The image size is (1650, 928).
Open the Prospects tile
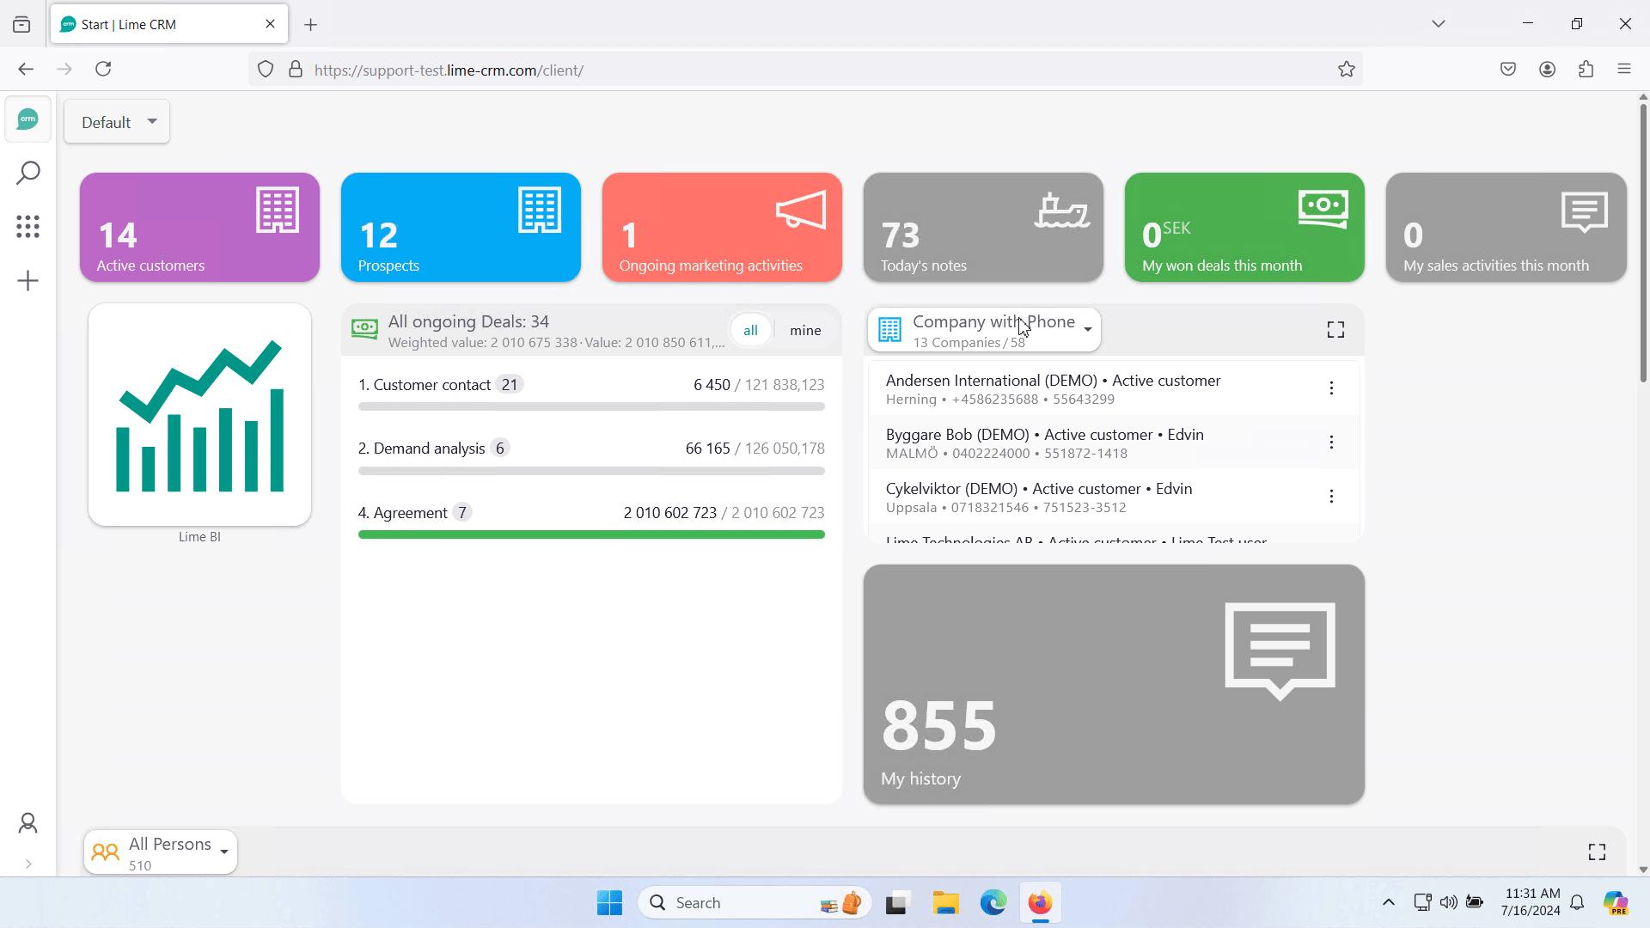pos(461,227)
